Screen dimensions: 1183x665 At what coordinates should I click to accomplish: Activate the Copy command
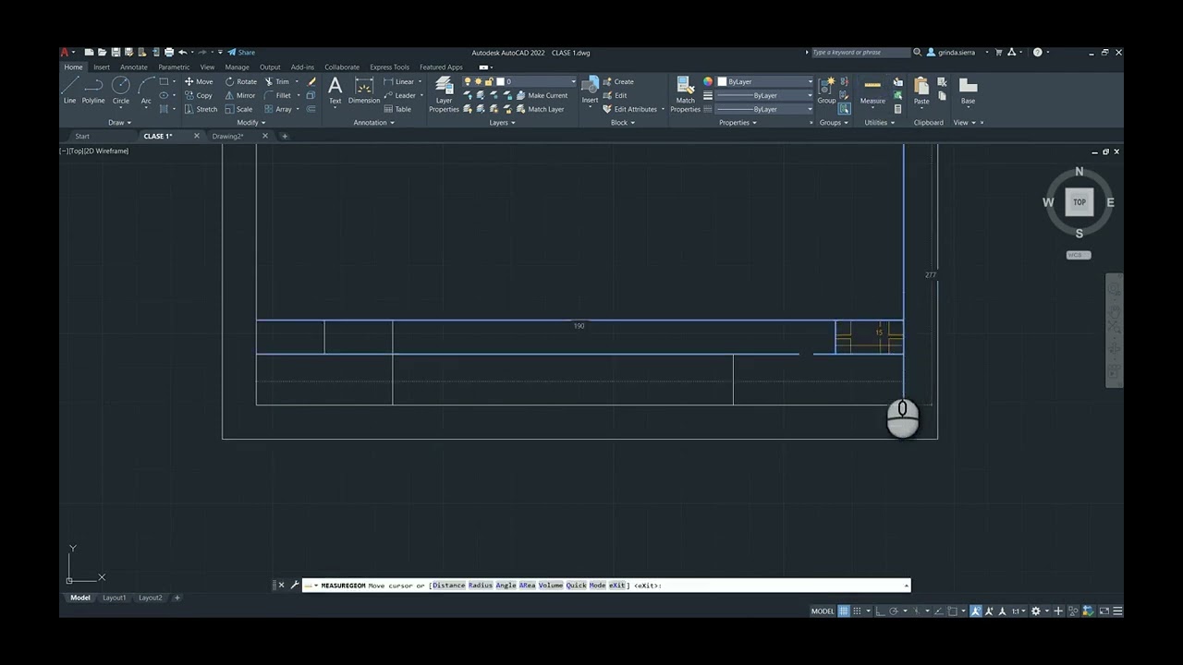(199, 95)
